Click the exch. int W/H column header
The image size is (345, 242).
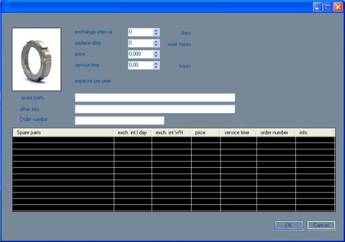(x=171, y=133)
